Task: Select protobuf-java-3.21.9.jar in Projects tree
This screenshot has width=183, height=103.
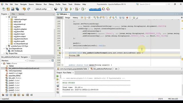Action: (x=20, y=46)
